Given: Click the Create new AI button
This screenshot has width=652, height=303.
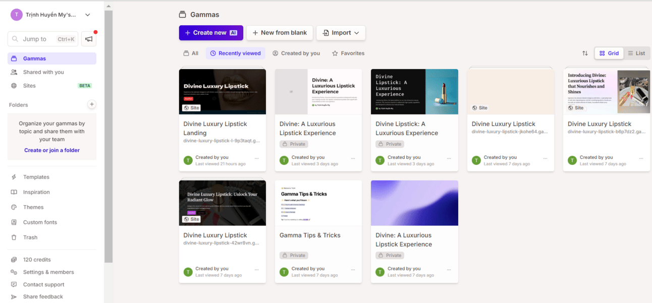Looking at the screenshot, I should coord(211,33).
